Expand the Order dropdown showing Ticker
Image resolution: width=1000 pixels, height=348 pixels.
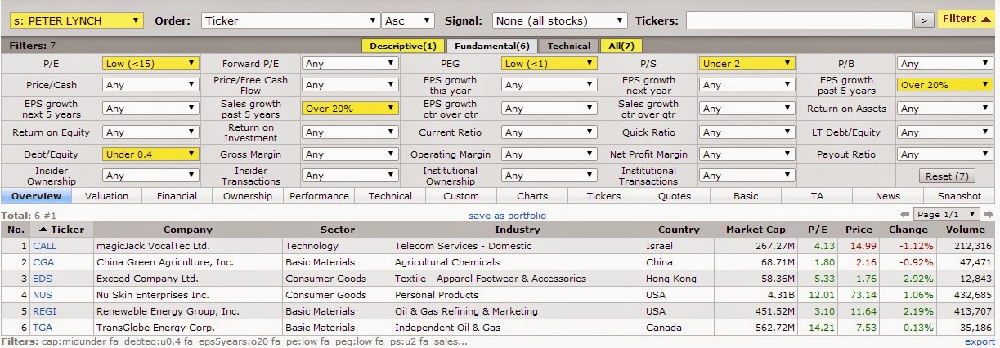point(290,20)
